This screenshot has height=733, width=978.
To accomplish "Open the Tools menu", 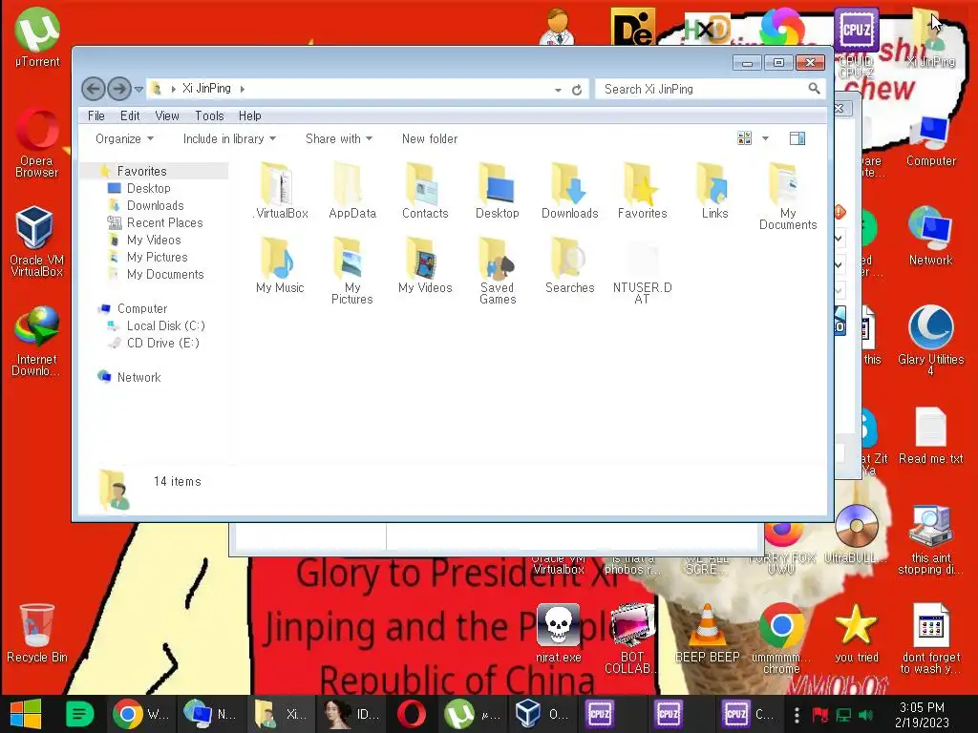I will click(209, 115).
